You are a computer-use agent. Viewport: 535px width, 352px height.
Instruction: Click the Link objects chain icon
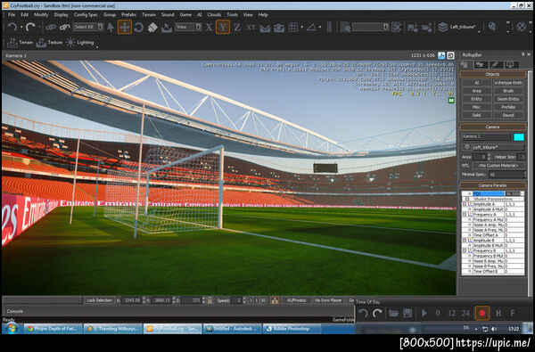coord(51,27)
